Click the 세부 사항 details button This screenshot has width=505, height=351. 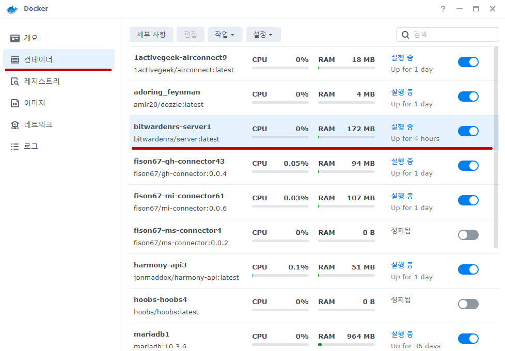point(151,35)
